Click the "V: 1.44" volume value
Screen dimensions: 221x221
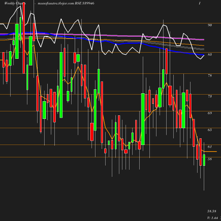coord(213,218)
